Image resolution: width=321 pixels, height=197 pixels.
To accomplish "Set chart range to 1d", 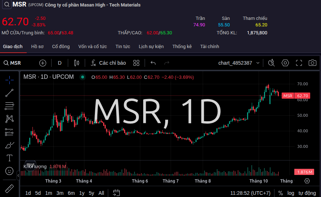I will (x=28, y=193).
